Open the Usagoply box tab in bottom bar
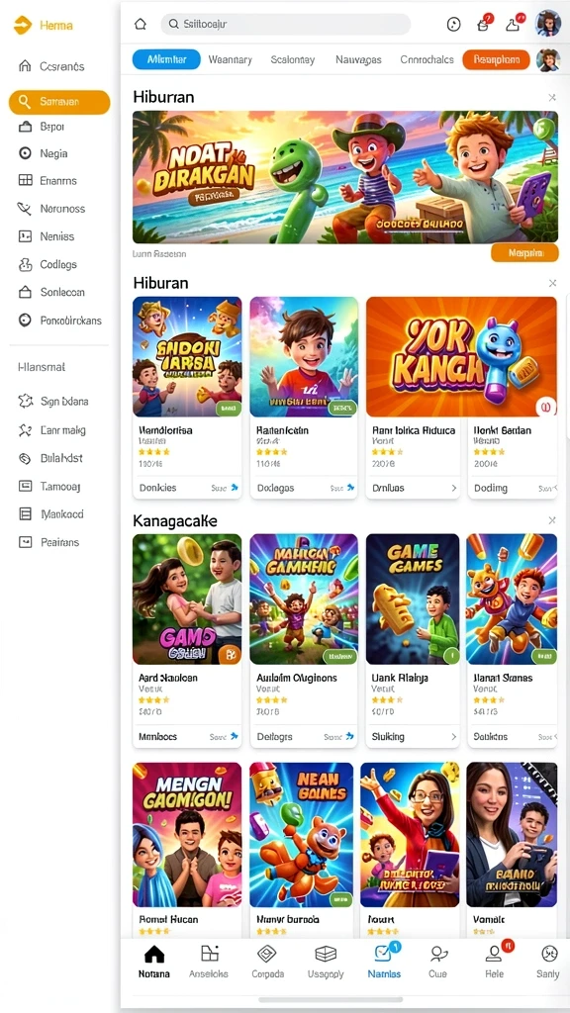 (326, 962)
